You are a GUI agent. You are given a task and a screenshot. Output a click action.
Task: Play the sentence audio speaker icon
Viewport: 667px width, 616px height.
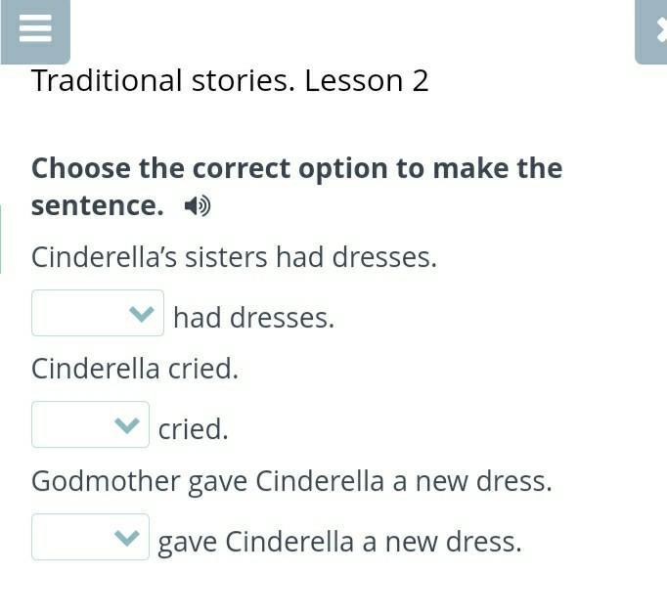[x=198, y=206]
